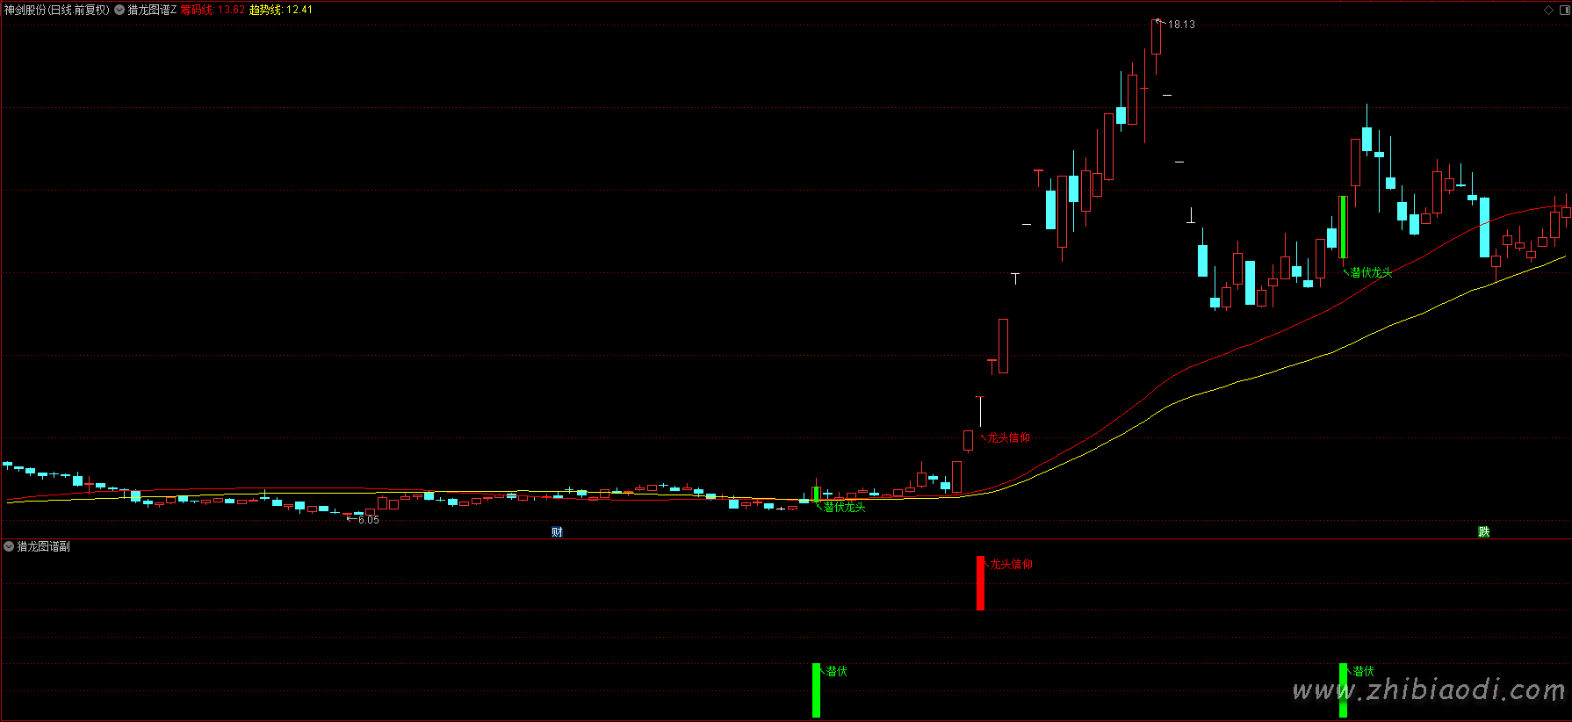Open the 猎龙图谱Z indicator dropdown
This screenshot has height=722, width=1572.
pyautogui.click(x=119, y=10)
